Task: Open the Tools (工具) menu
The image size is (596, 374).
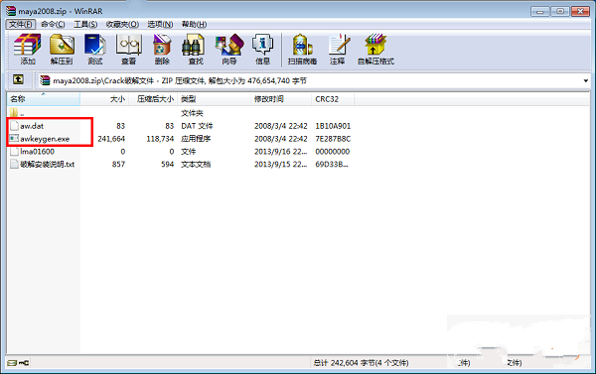Action: click(x=85, y=24)
